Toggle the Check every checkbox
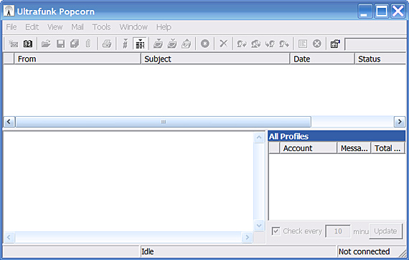The height and width of the screenshot is (260, 409). (276, 231)
